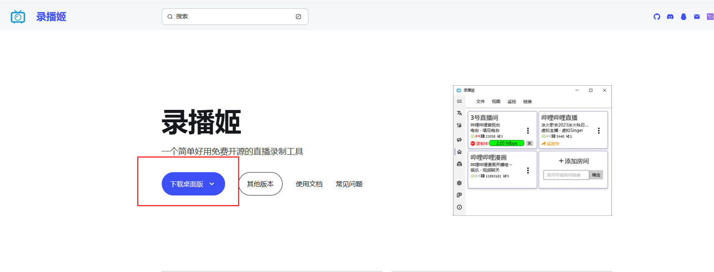Open the 文件 menu in app window

pyautogui.click(x=481, y=101)
